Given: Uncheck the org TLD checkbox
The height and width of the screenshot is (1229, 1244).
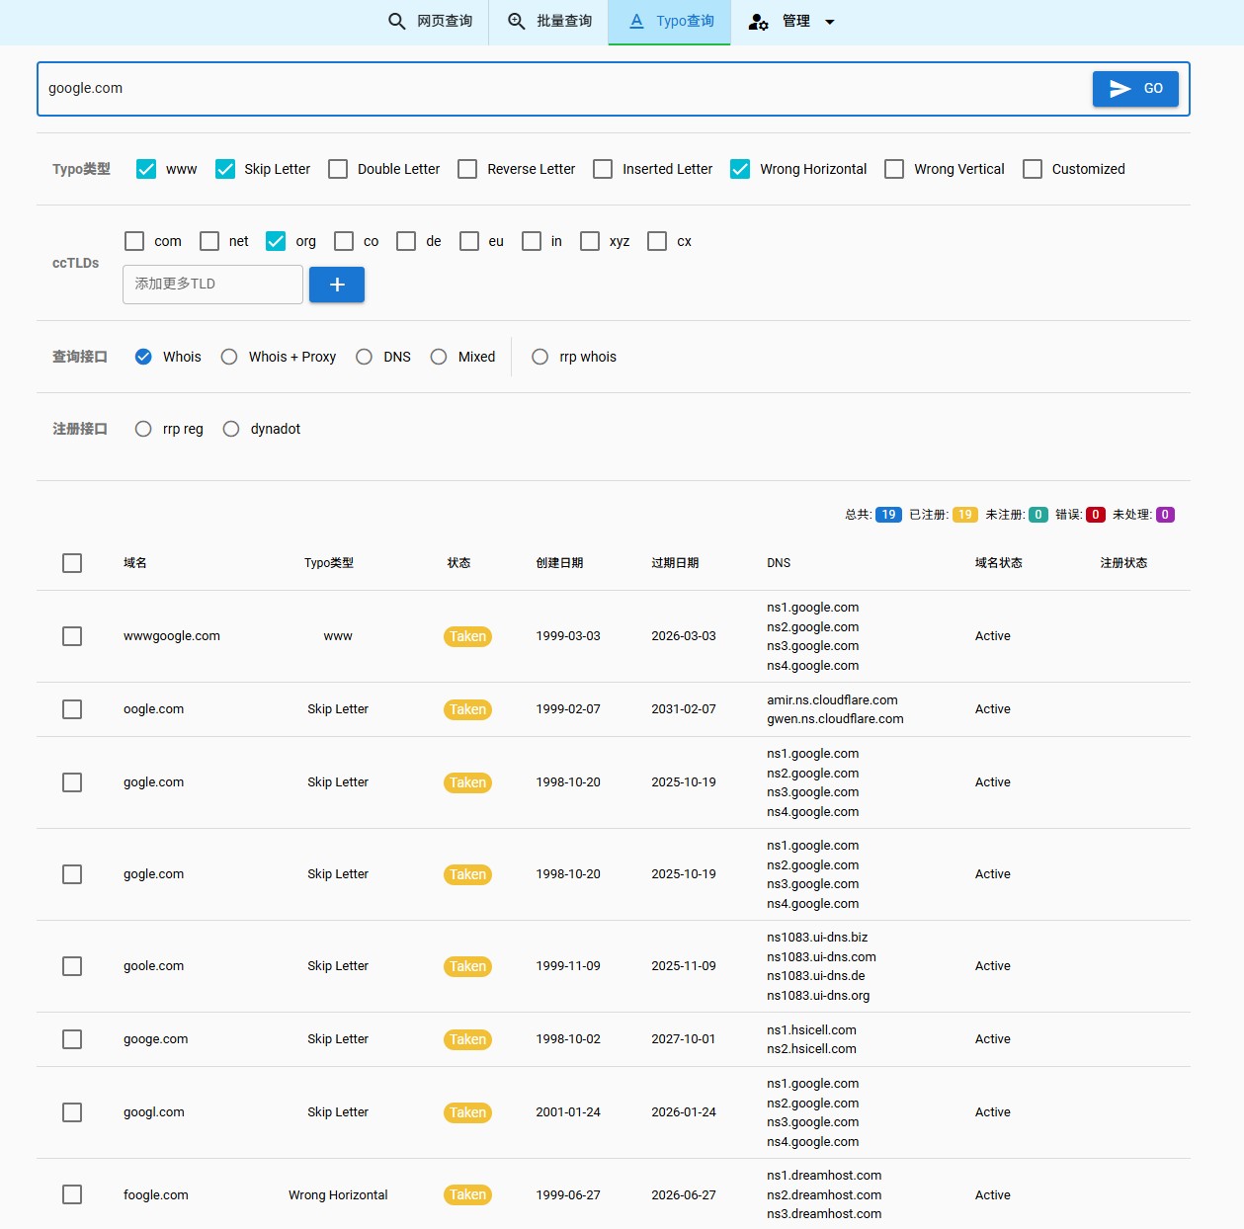Looking at the screenshot, I should [276, 241].
